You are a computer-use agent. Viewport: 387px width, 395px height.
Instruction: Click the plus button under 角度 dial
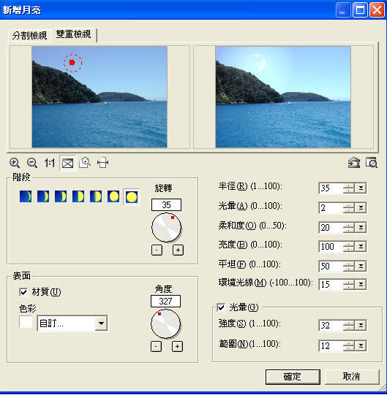tap(177, 347)
